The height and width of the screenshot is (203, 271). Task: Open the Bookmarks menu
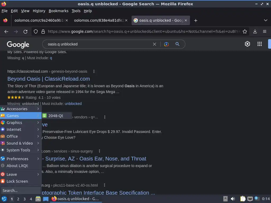58,11
